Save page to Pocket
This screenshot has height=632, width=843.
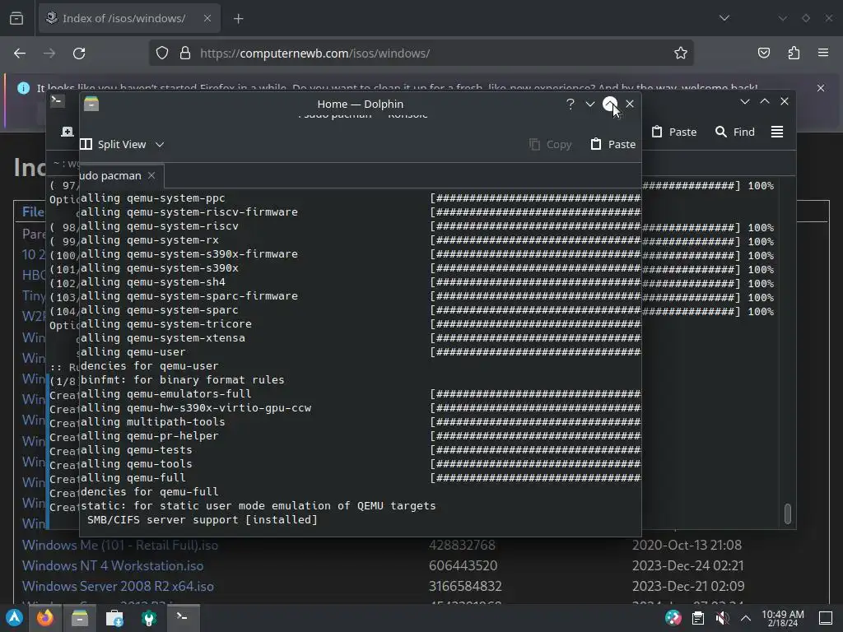[x=764, y=53]
